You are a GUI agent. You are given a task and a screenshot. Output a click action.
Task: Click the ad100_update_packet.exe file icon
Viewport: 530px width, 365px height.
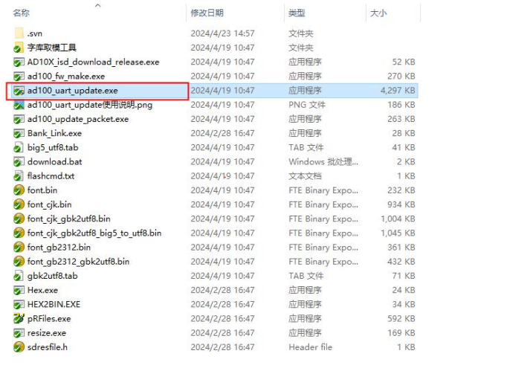[19, 119]
